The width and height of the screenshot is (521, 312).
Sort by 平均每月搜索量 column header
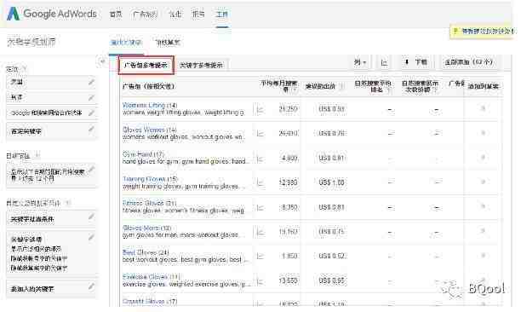tap(278, 86)
